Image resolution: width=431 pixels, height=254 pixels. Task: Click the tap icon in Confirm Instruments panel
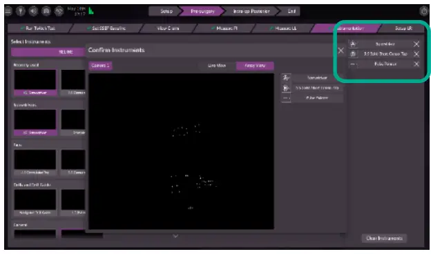point(286,88)
